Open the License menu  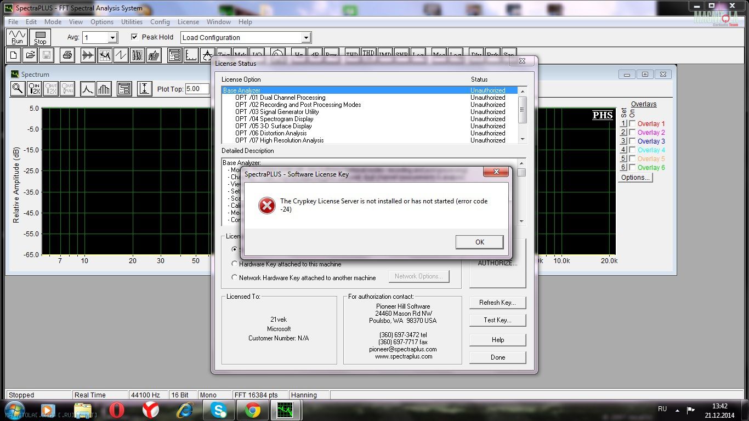click(188, 22)
